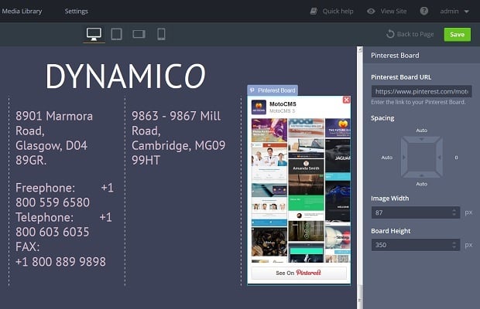Click the question mark help icon
The width and height of the screenshot is (480, 309).
(423, 12)
